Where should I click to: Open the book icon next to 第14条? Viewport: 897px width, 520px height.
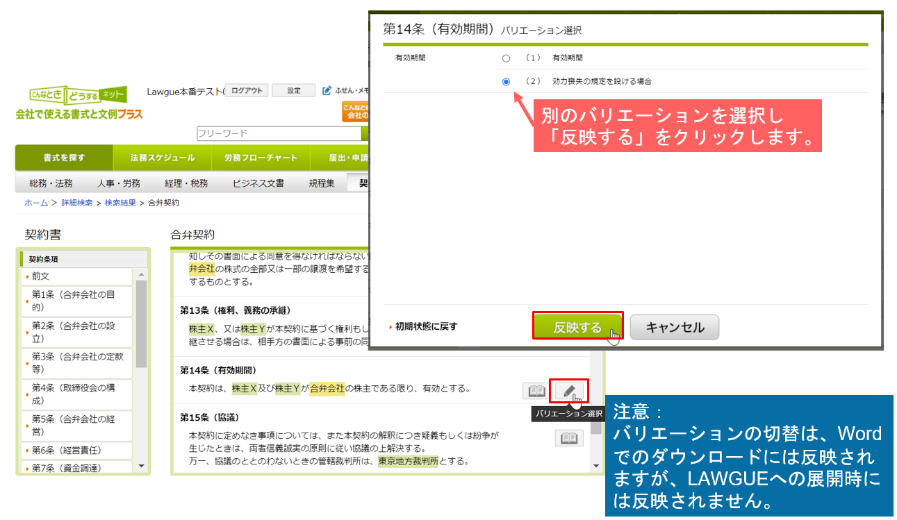(x=535, y=391)
